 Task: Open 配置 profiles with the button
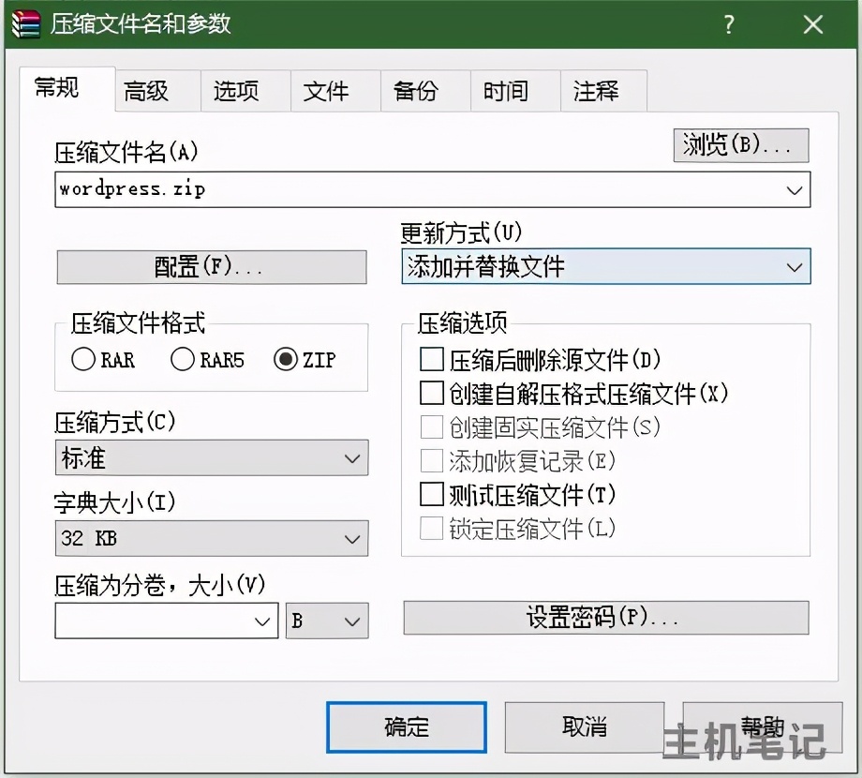(212, 267)
